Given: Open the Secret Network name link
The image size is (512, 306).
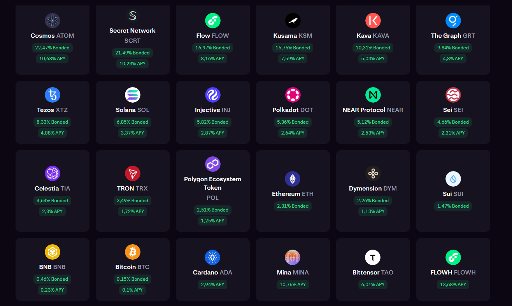Looking at the screenshot, I should coord(132,31).
